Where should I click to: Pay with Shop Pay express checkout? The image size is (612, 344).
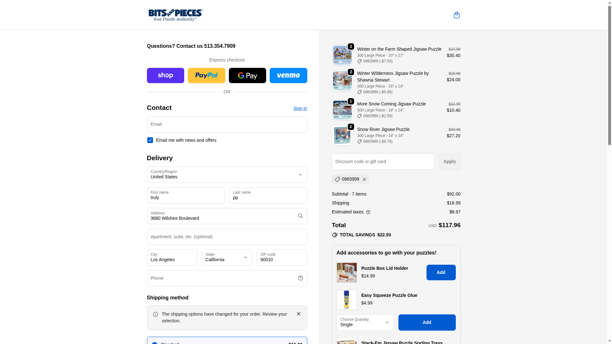165,75
